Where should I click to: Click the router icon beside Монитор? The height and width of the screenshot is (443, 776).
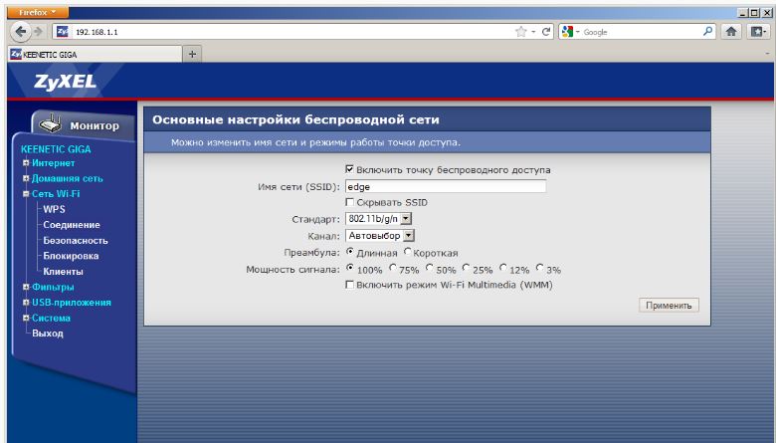(x=50, y=124)
